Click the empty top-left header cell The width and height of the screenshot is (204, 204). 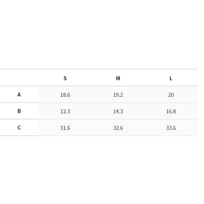pos(19,78)
